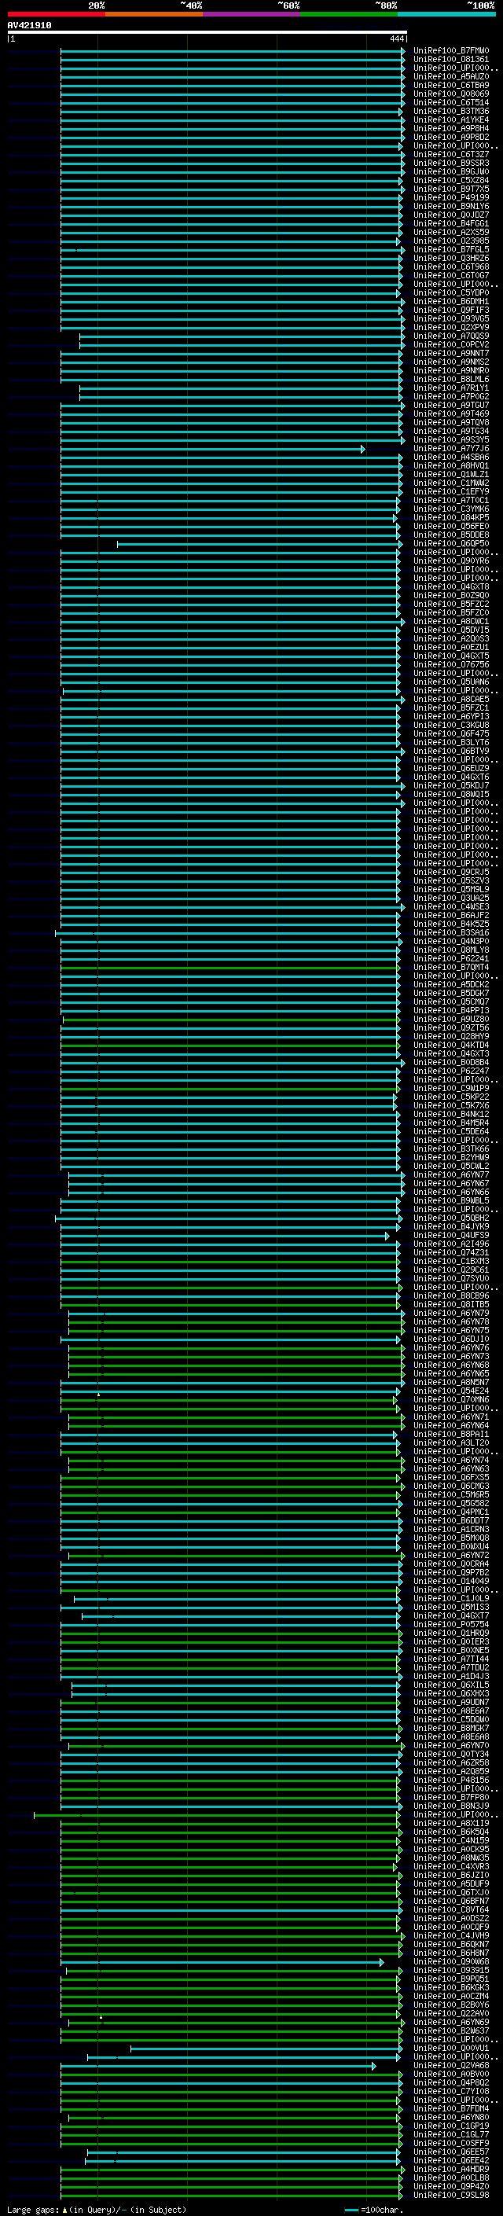
Task: Choose the UniRef100_C4WSE3 label
Action: tap(451, 906)
